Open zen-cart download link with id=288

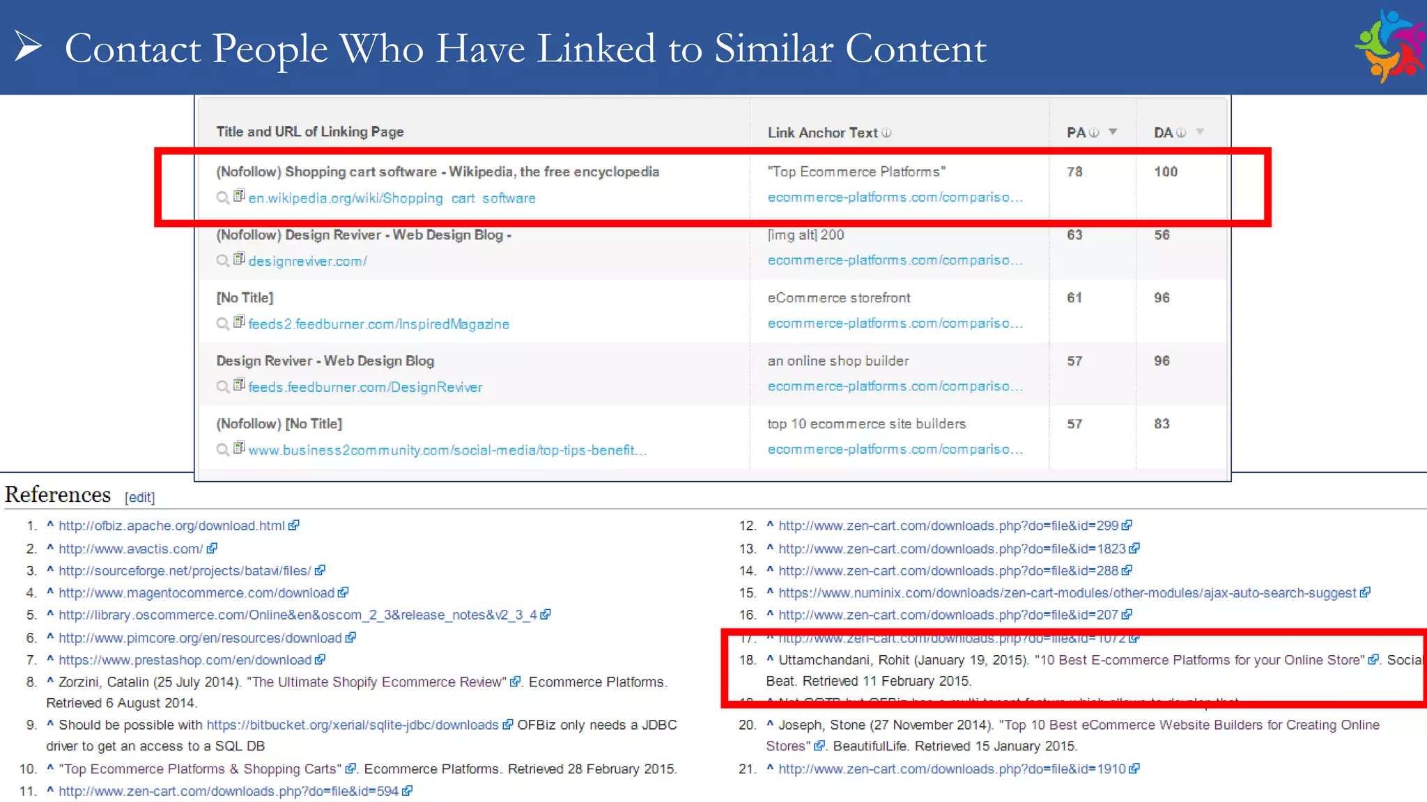point(949,571)
